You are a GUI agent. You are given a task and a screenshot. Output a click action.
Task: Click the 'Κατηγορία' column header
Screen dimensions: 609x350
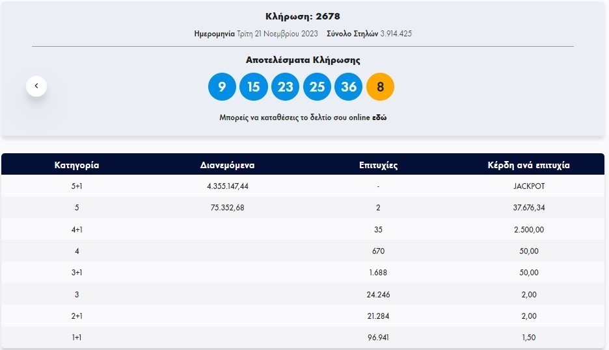(x=77, y=165)
